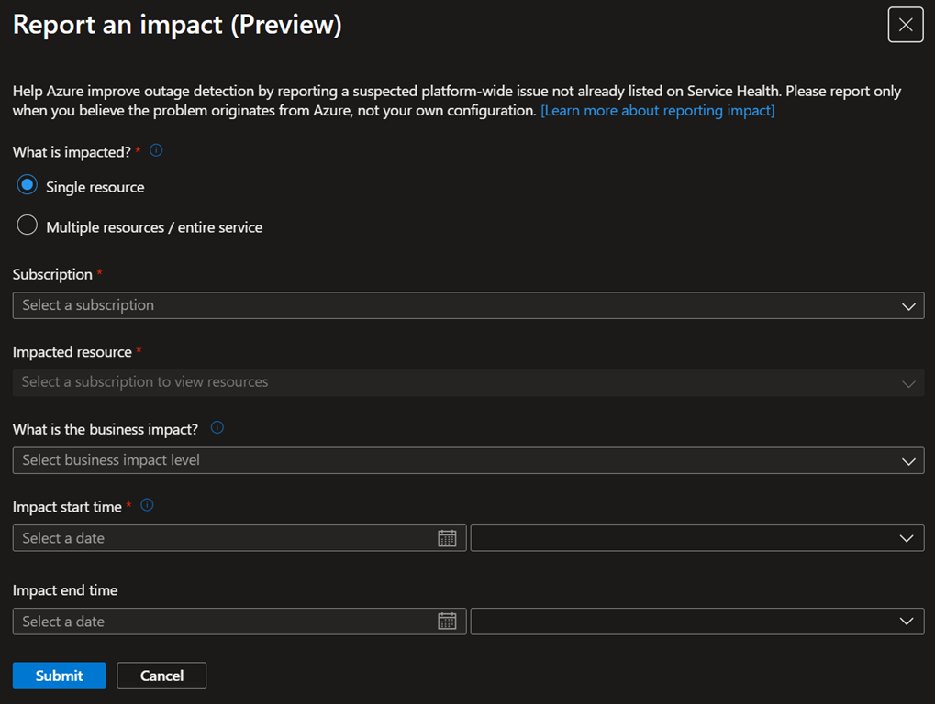Close the Report an impact panel
Screen dimensions: 935x704
[x=905, y=25]
